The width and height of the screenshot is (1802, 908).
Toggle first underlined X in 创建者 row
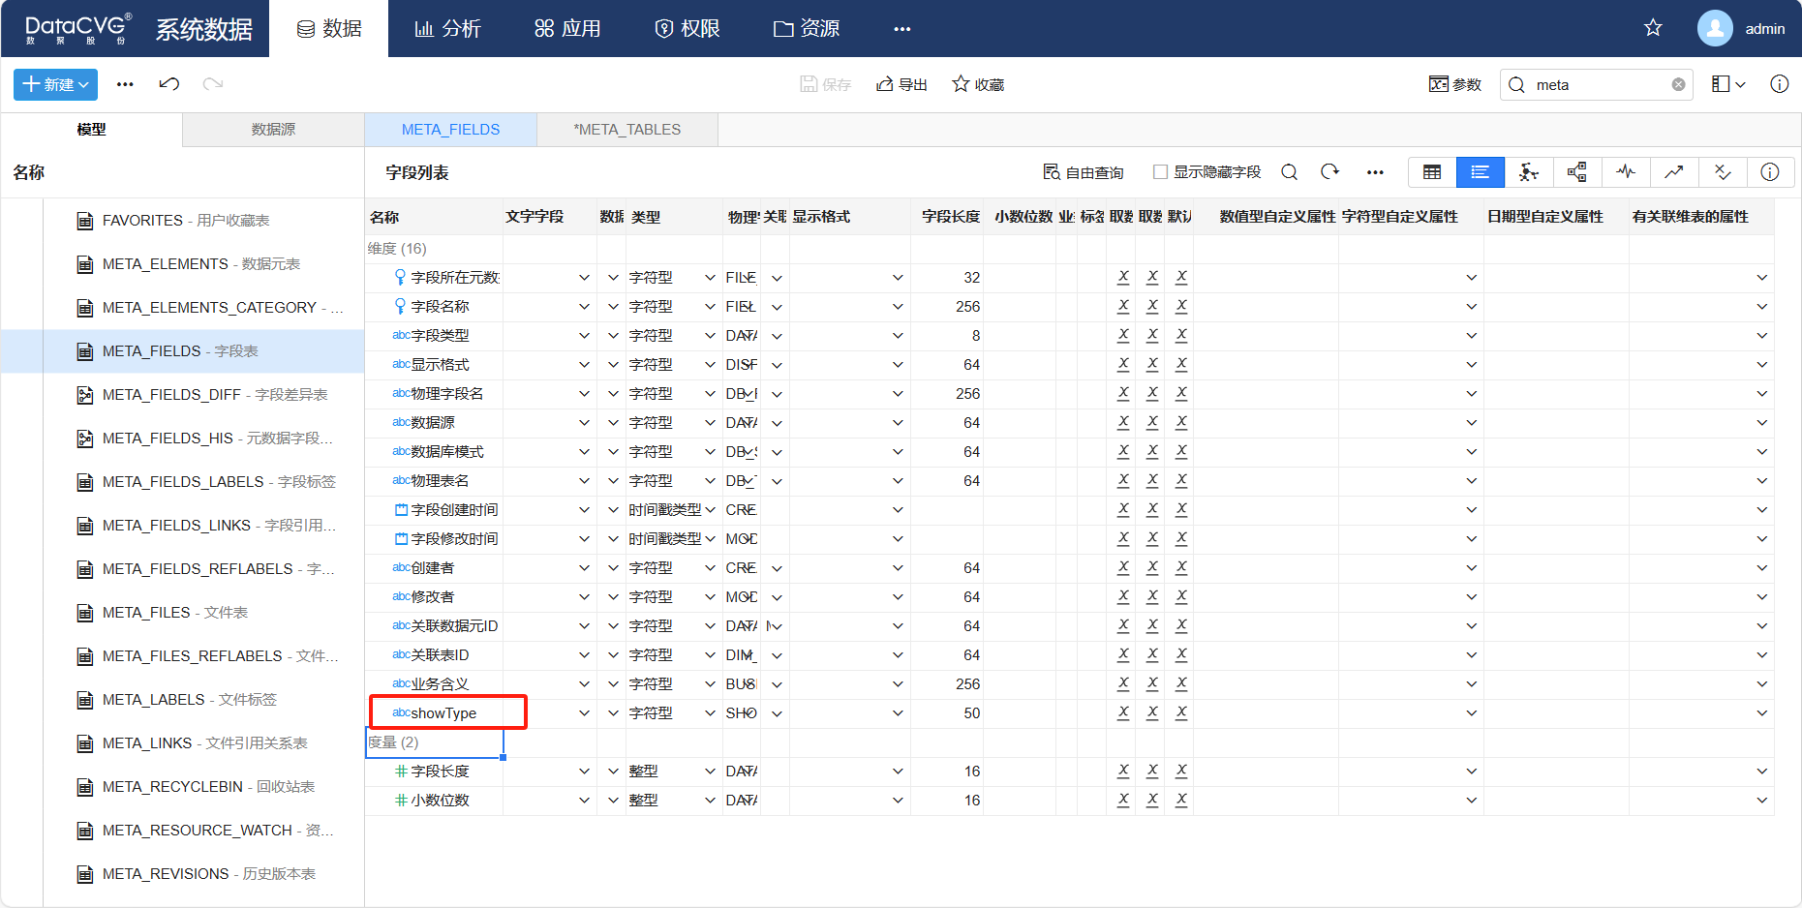(x=1123, y=567)
